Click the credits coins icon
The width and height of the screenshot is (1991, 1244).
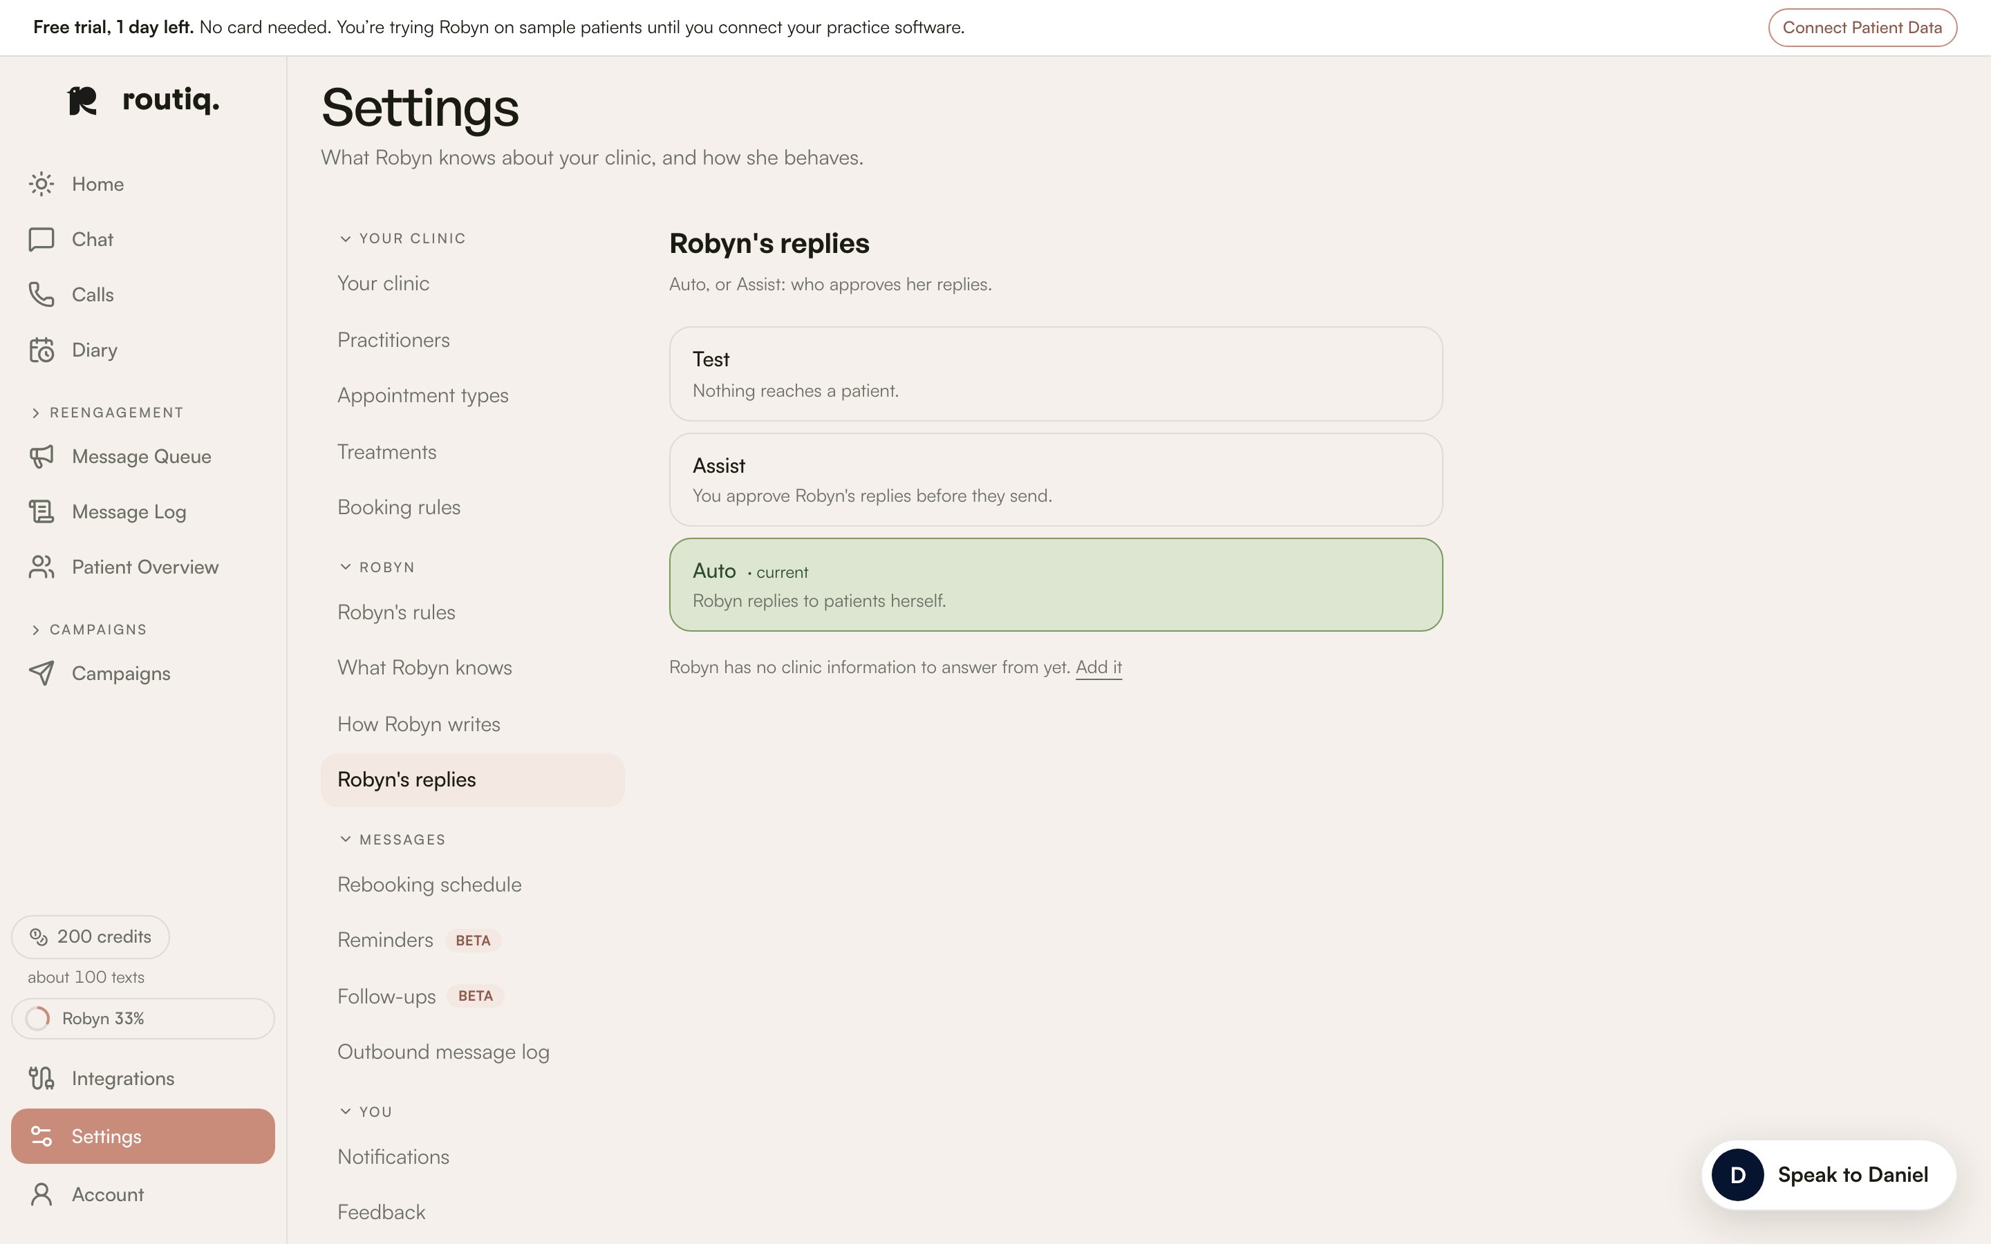39,936
